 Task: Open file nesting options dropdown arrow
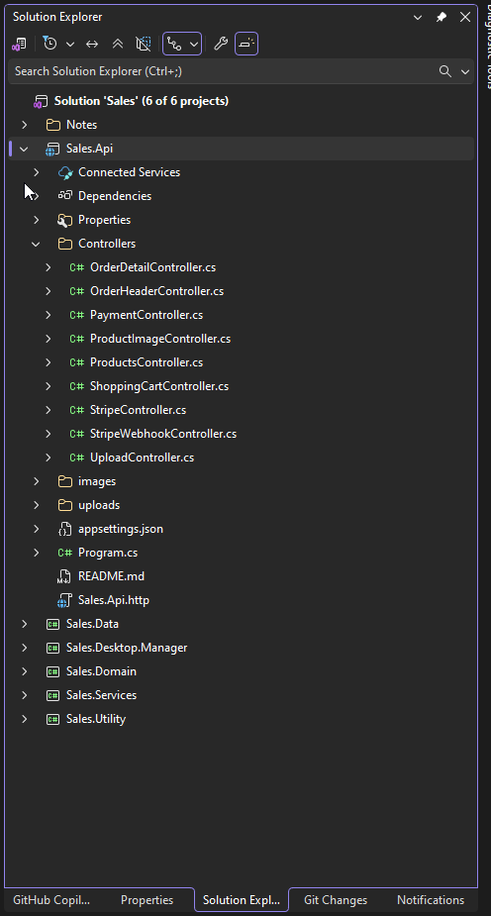(x=194, y=44)
